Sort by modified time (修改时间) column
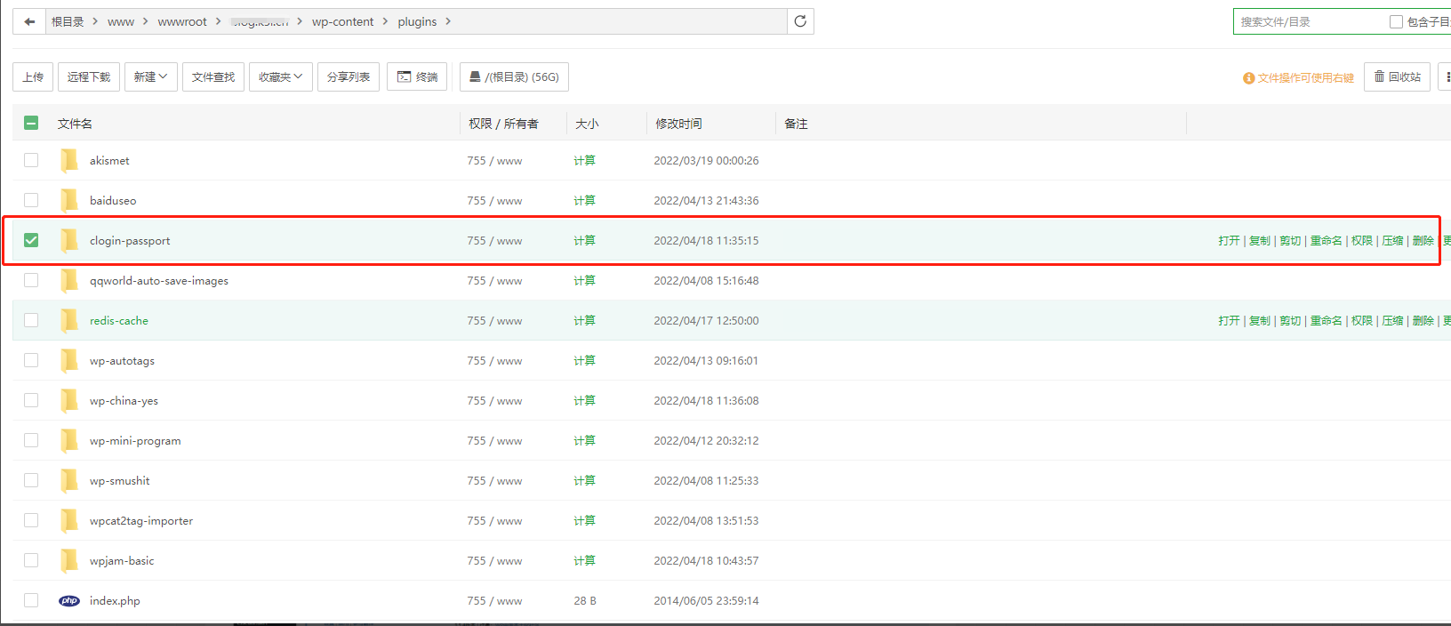This screenshot has height=626, width=1451. [678, 124]
